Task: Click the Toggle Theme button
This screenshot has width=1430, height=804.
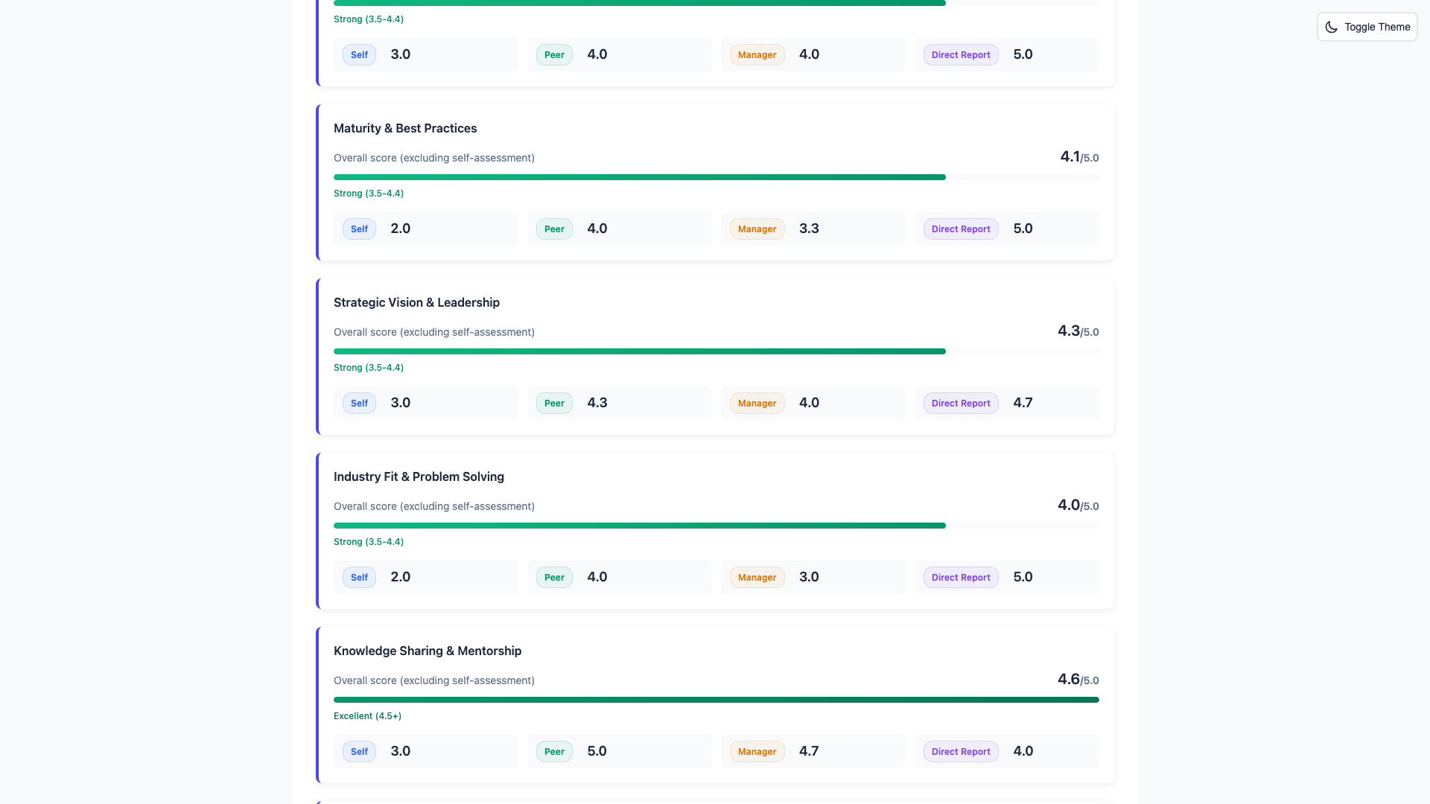Action: 1367,27
